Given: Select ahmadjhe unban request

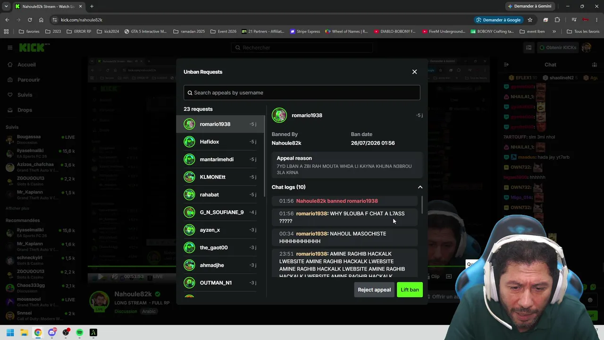Looking at the screenshot, I should click(221, 265).
